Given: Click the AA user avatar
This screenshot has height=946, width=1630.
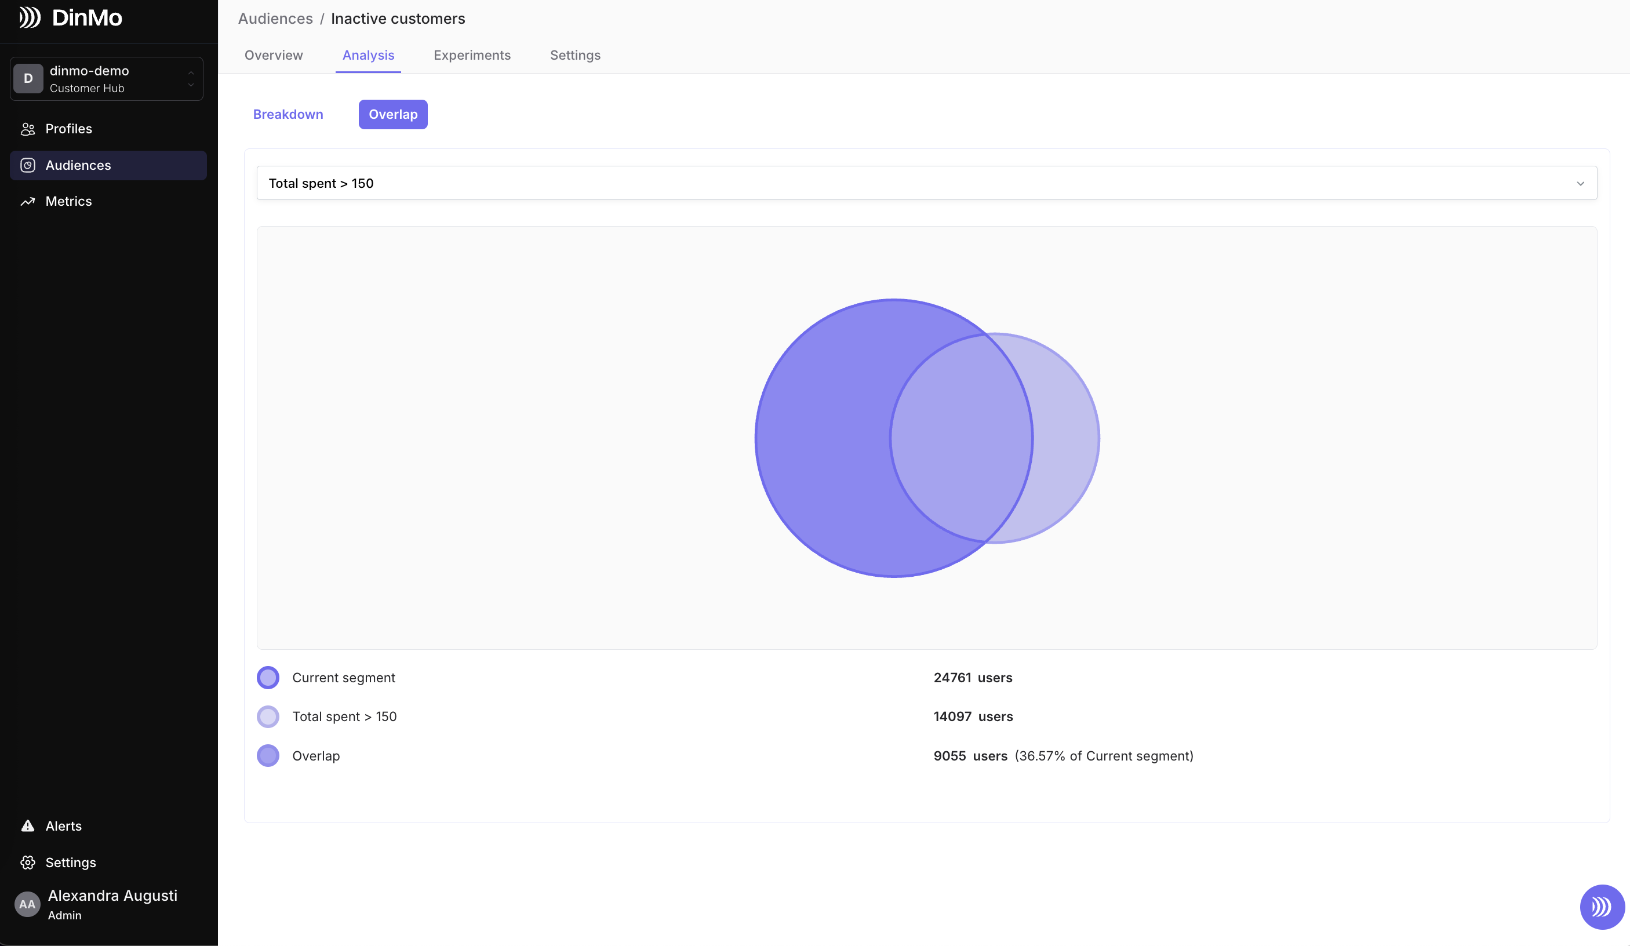Looking at the screenshot, I should pyautogui.click(x=27, y=904).
